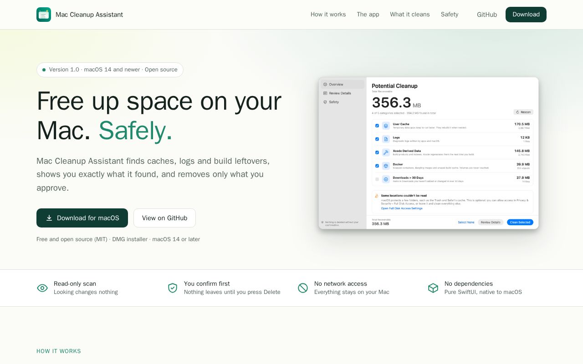Click the Mac Cleanup Assistant brand name
Screen dimensions: 583x364
click(x=89, y=15)
